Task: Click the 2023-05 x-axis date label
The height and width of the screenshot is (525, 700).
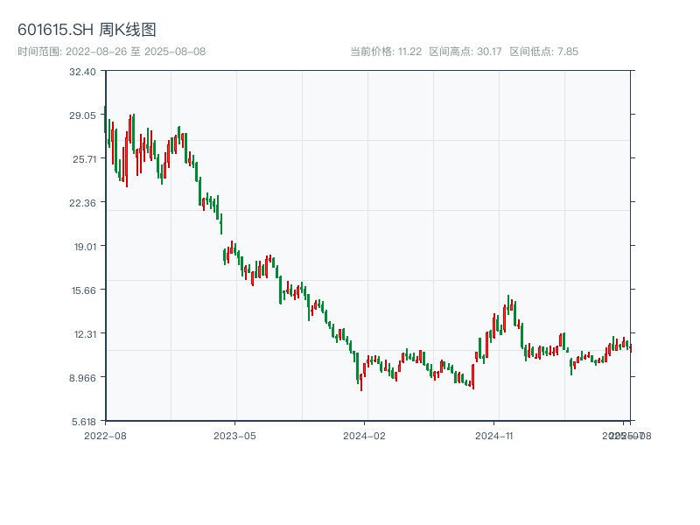Action: point(234,435)
